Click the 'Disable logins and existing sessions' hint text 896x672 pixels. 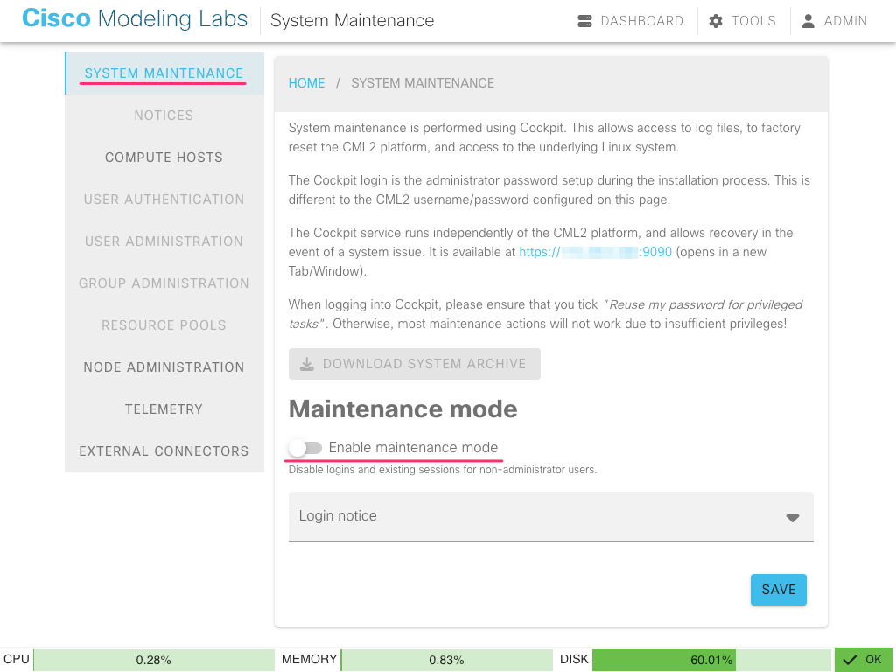443,470
